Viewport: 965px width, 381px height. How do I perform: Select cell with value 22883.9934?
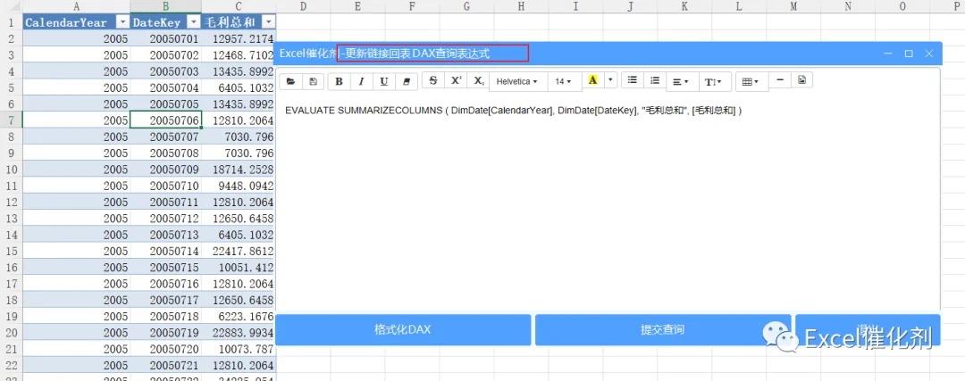point(239,333)
